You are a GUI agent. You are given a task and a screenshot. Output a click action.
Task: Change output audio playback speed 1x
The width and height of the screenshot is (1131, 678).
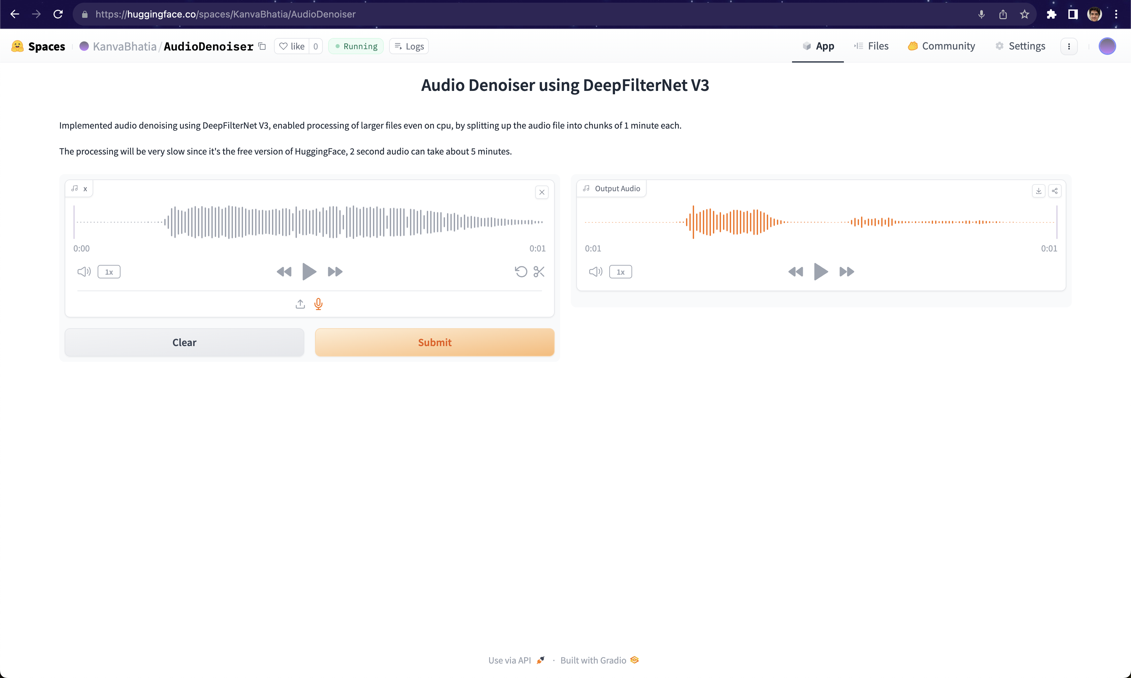620,272
